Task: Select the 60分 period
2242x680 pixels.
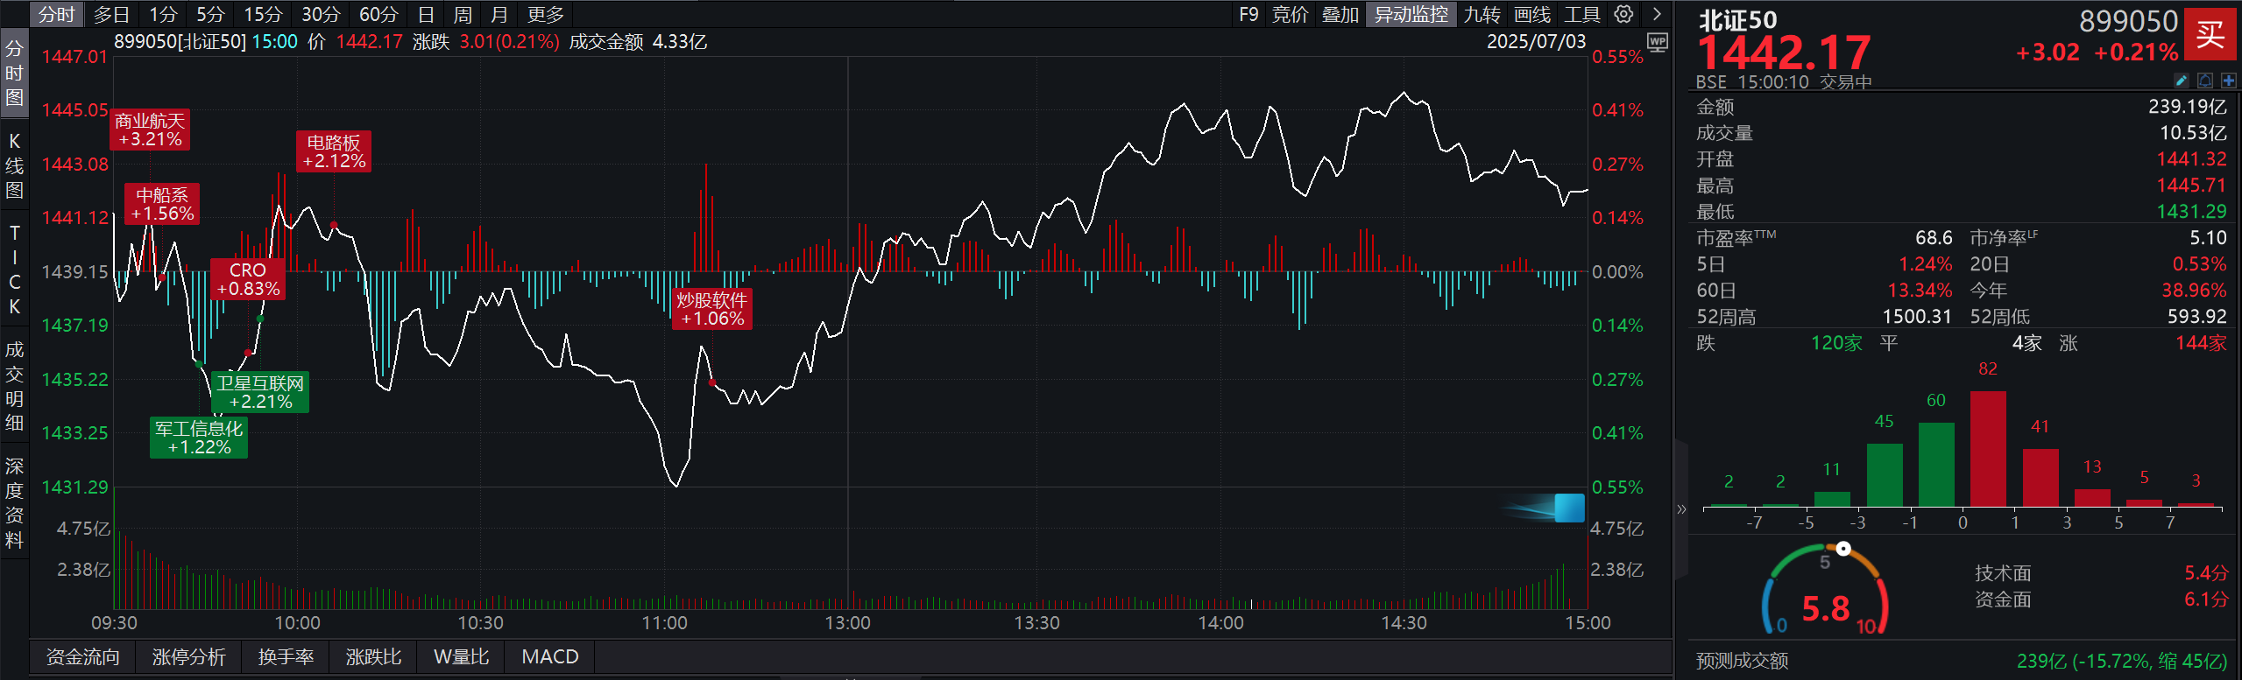Action: pyautogui.click(x=378, y=14)
